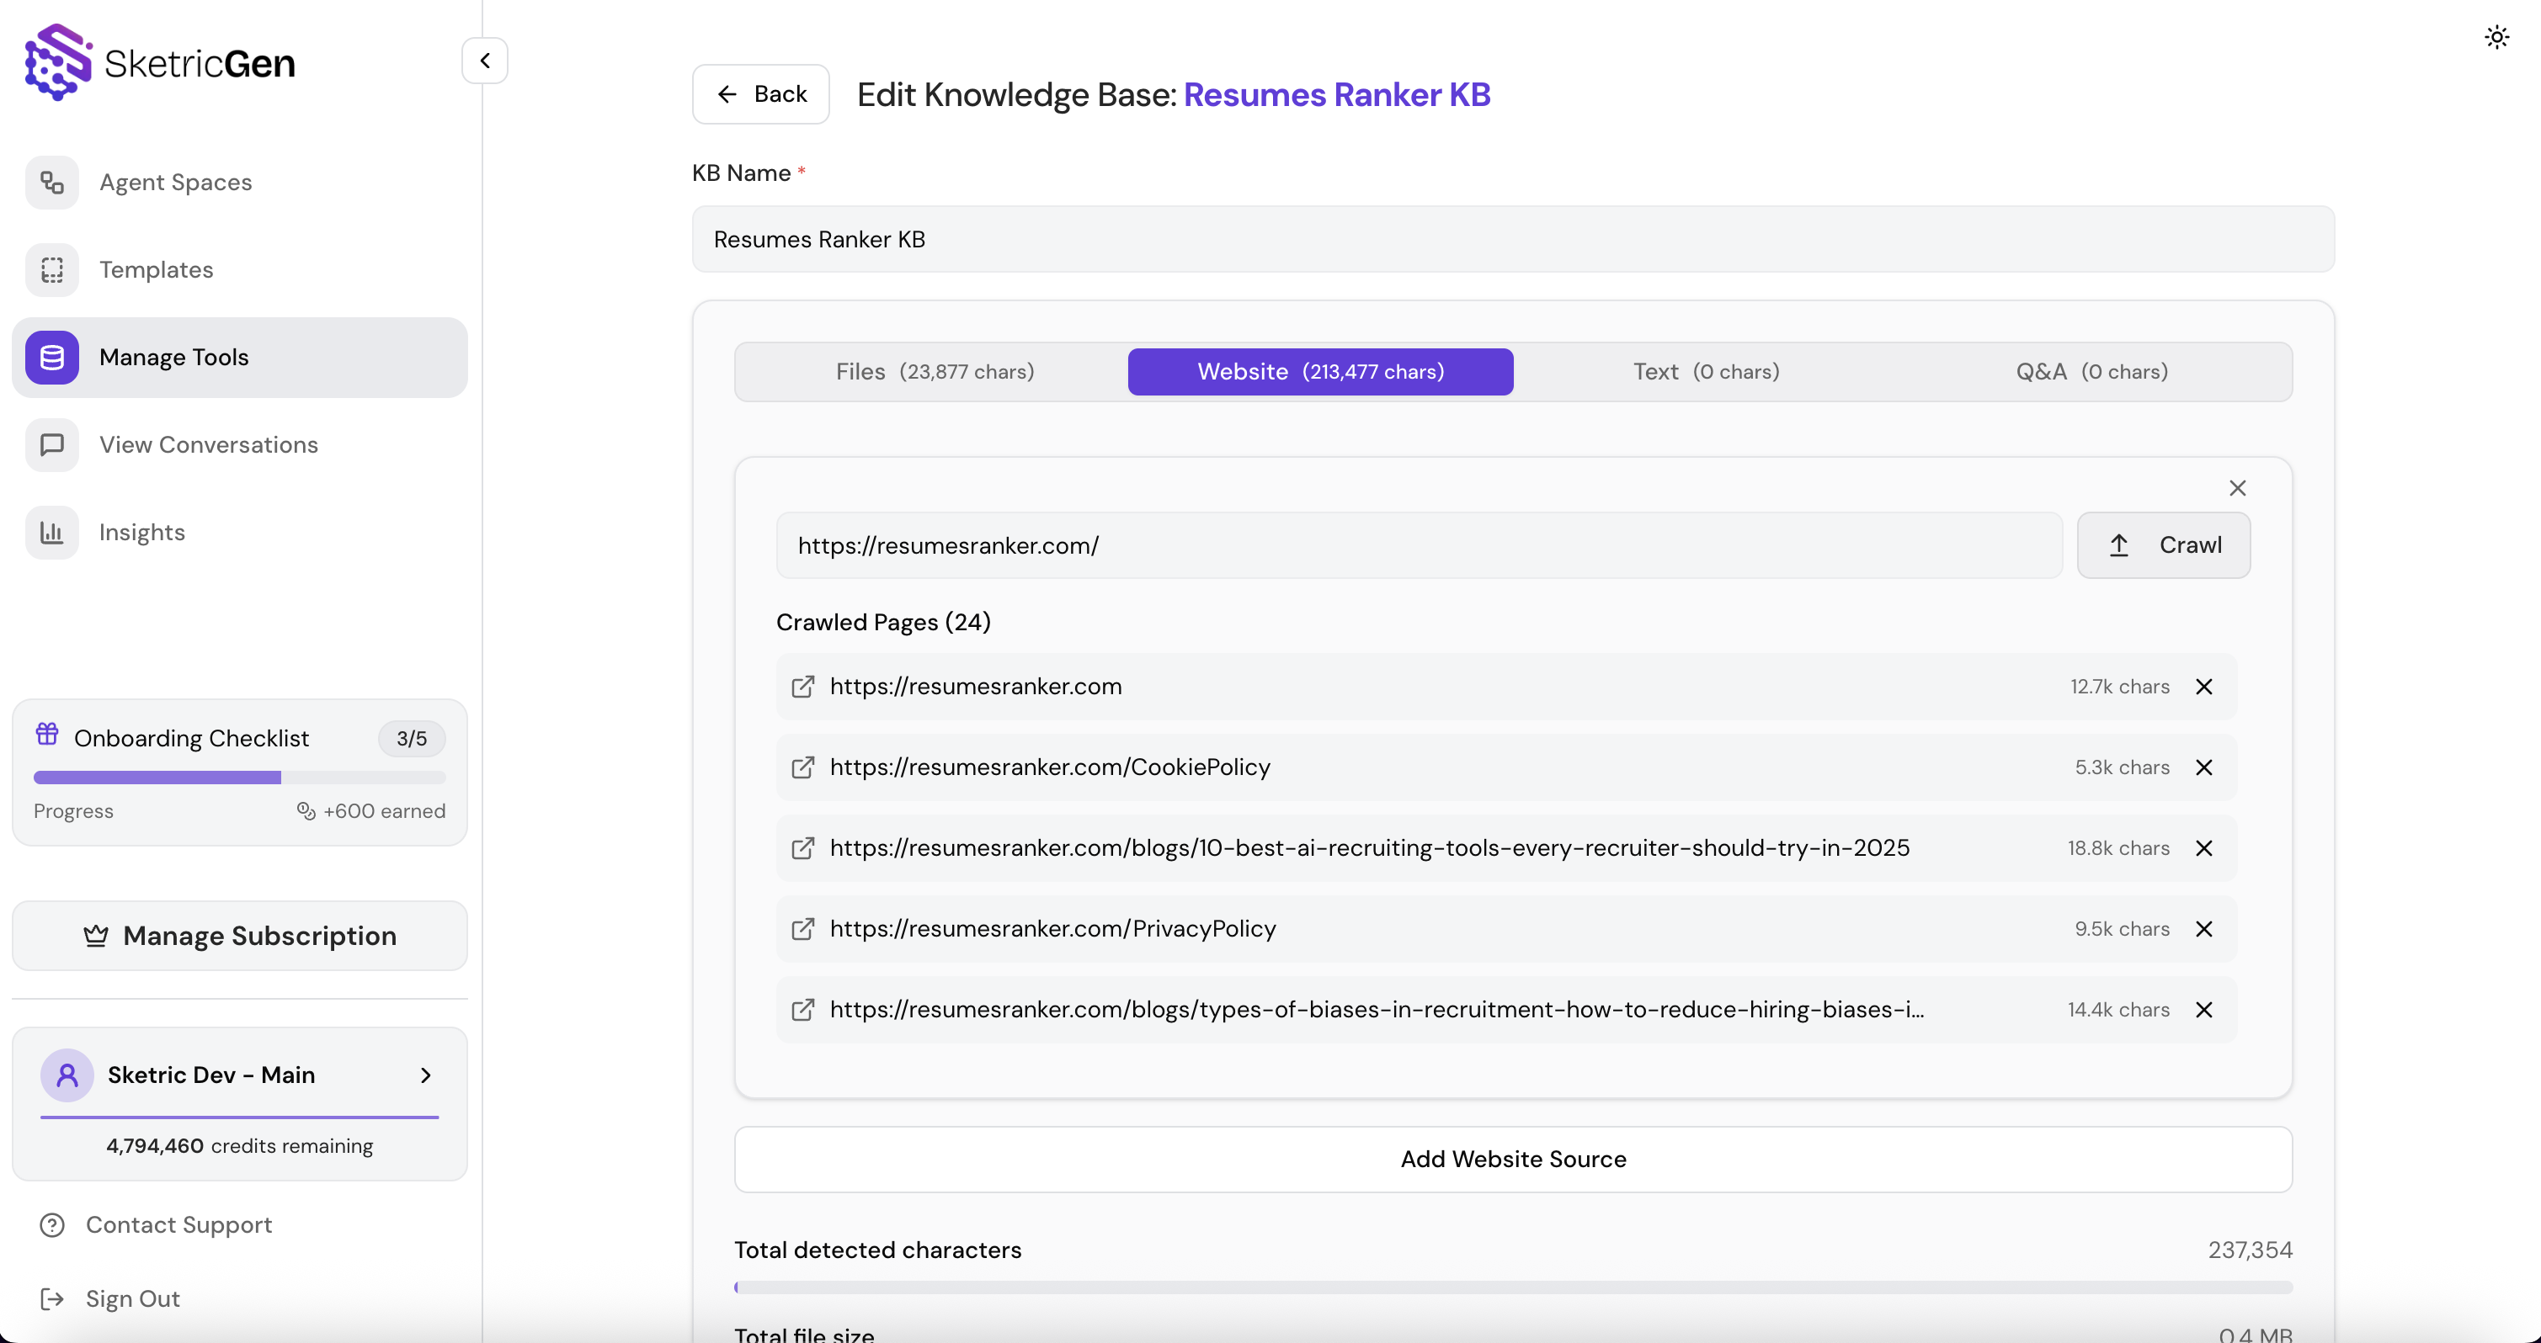Select the Text tab

click(x=1706, y=372)
